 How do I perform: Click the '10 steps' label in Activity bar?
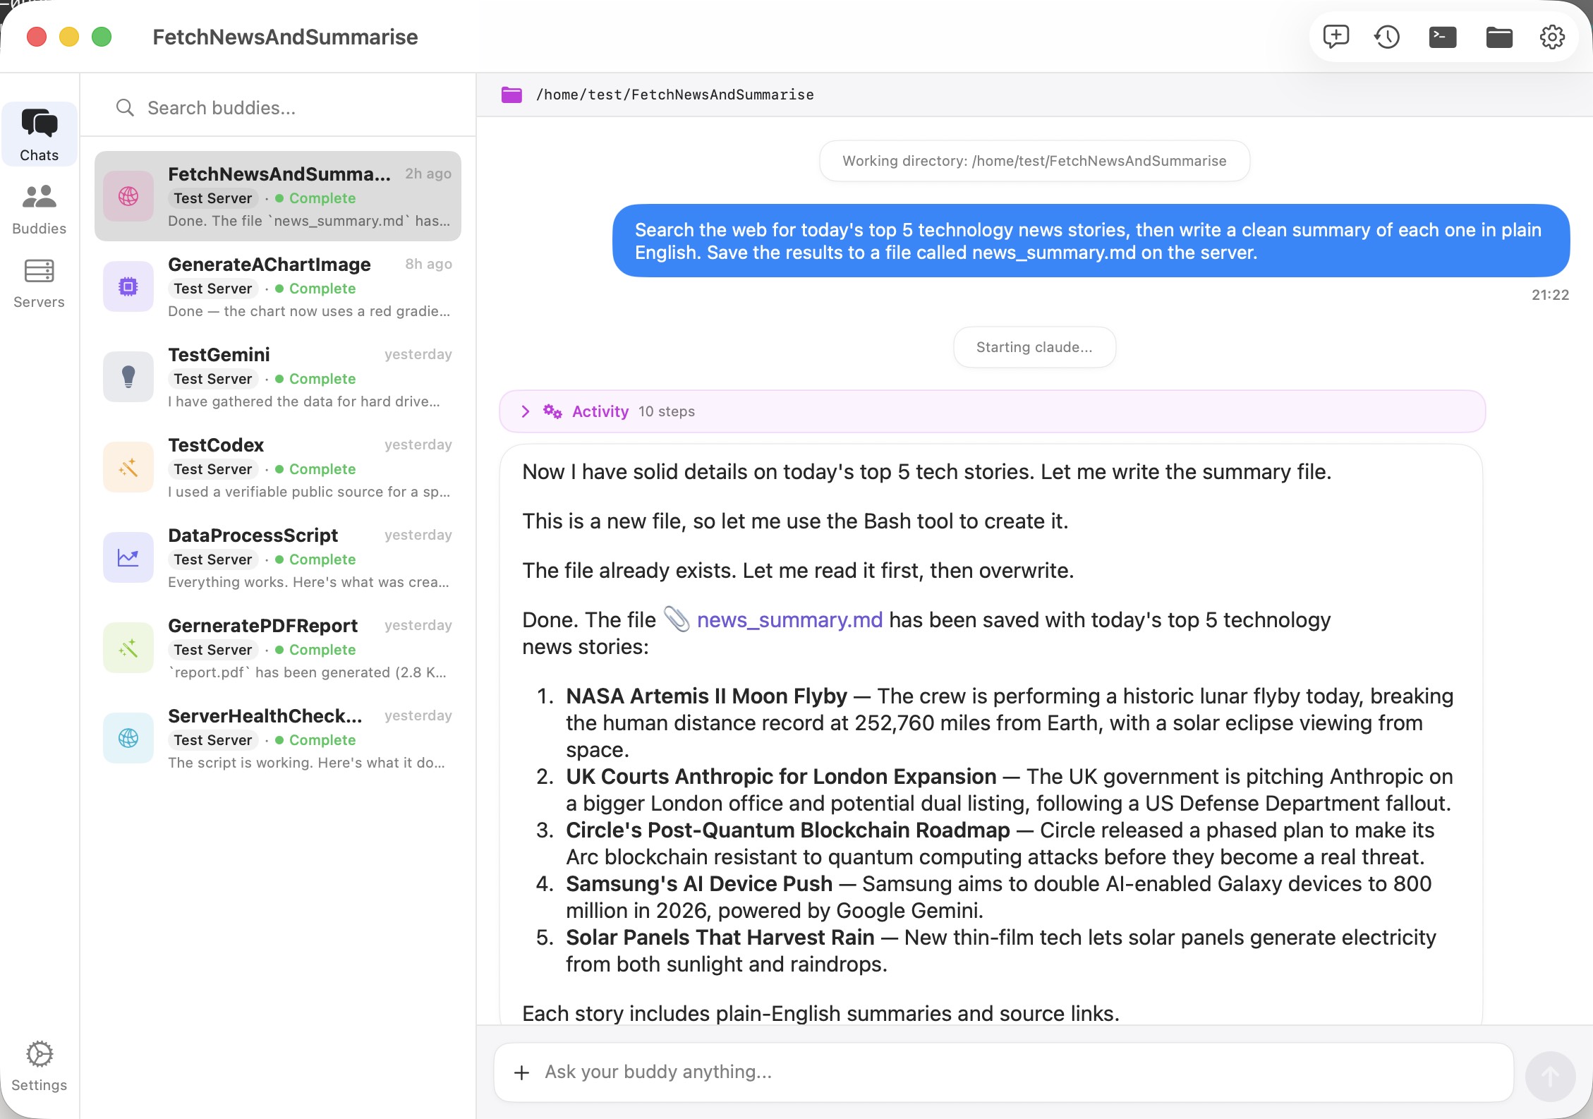point(667,411)
